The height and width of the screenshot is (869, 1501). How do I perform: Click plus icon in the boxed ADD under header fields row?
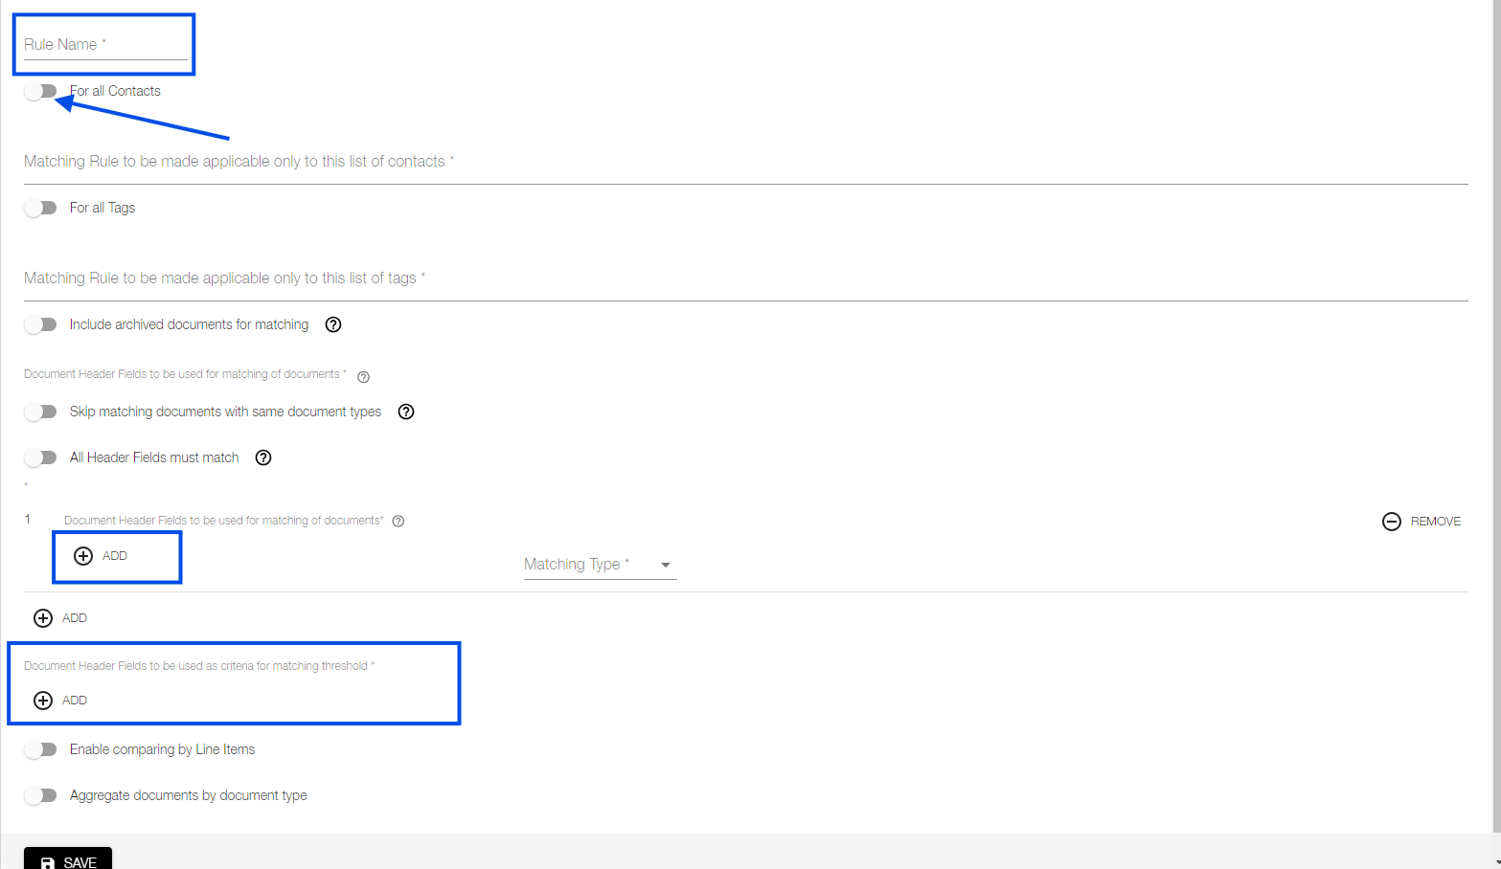point(83,556)
